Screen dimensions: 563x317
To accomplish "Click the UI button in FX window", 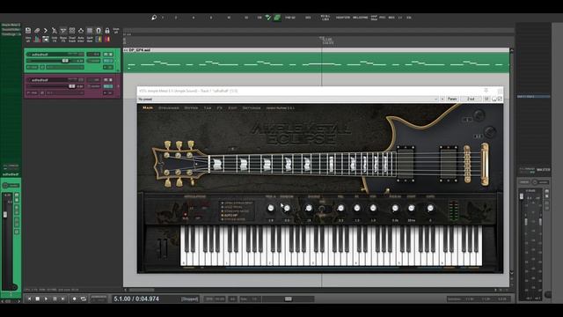I will [486, 99].
